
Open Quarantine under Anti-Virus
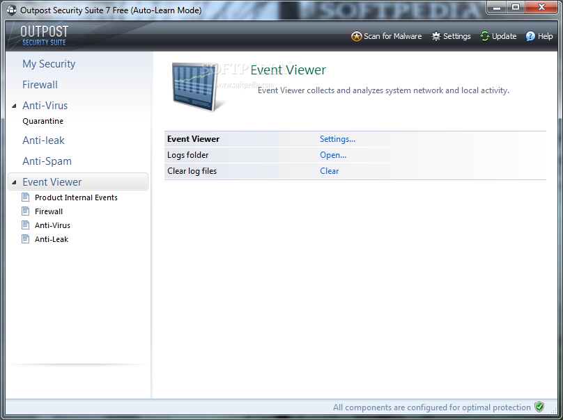[x=43, y=121]
